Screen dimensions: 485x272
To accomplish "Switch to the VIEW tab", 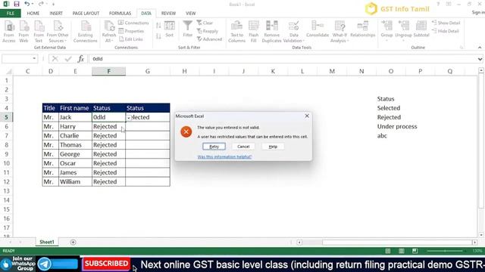I will pos(190,14).
